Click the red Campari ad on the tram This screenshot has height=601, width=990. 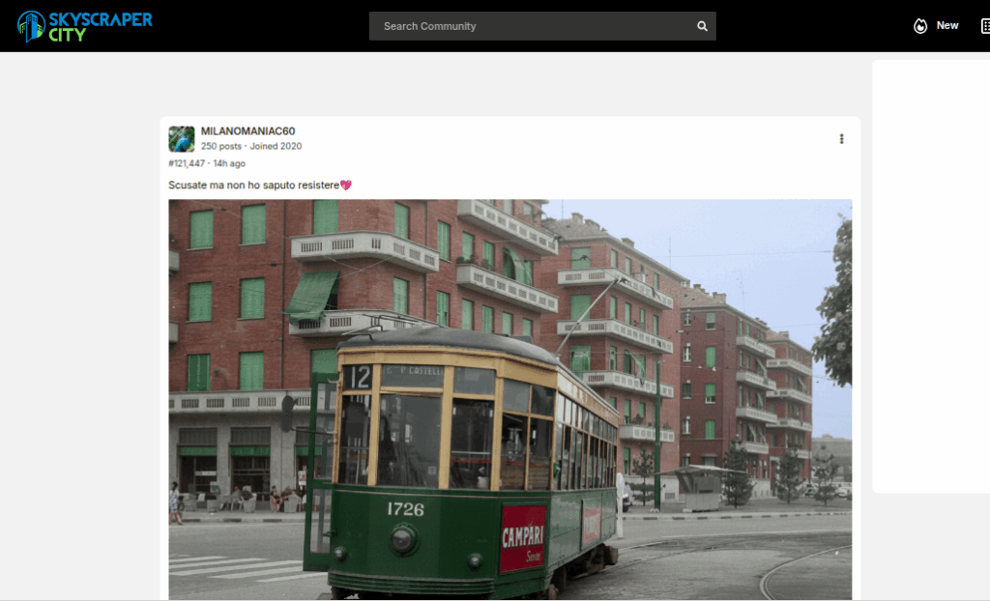[523, 539]
